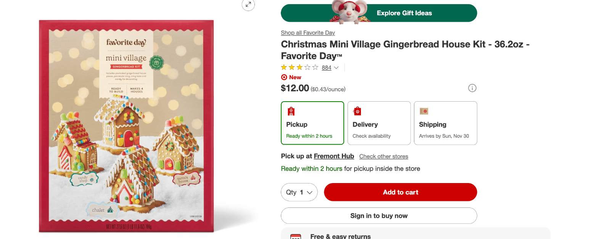Click the price info circle icon
607x239 pixels.
click(x=472, y=88)
